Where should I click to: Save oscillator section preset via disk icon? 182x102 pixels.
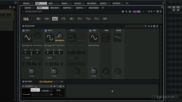154,26
